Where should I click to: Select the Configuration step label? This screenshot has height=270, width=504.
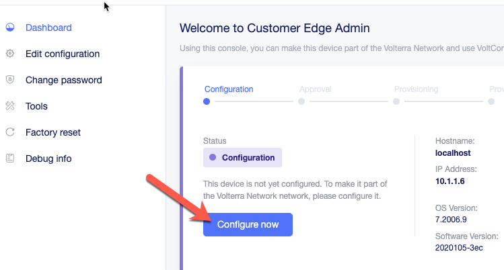coord(229,89)
